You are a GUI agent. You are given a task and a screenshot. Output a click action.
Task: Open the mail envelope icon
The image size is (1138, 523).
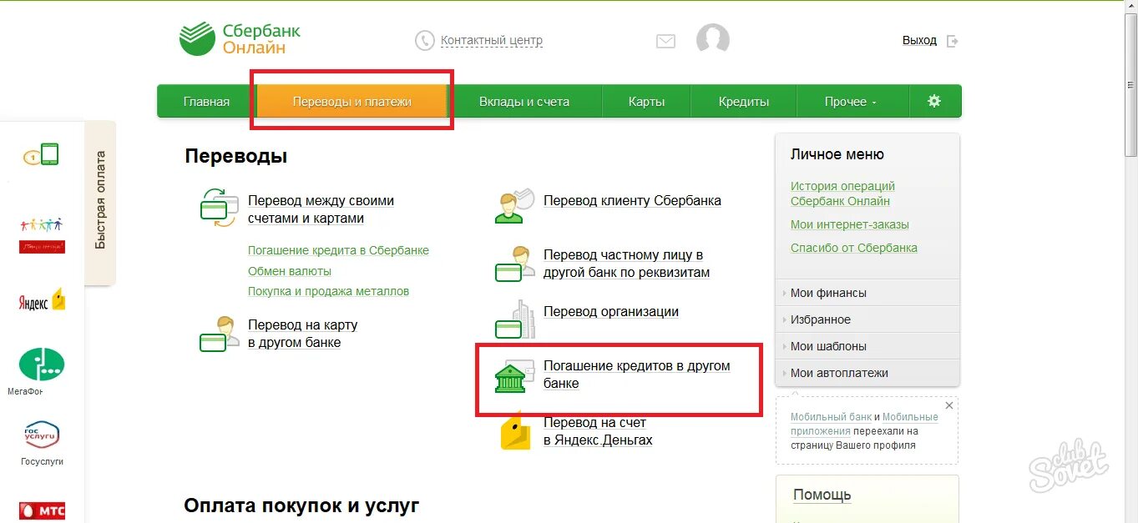click(665, 41)
